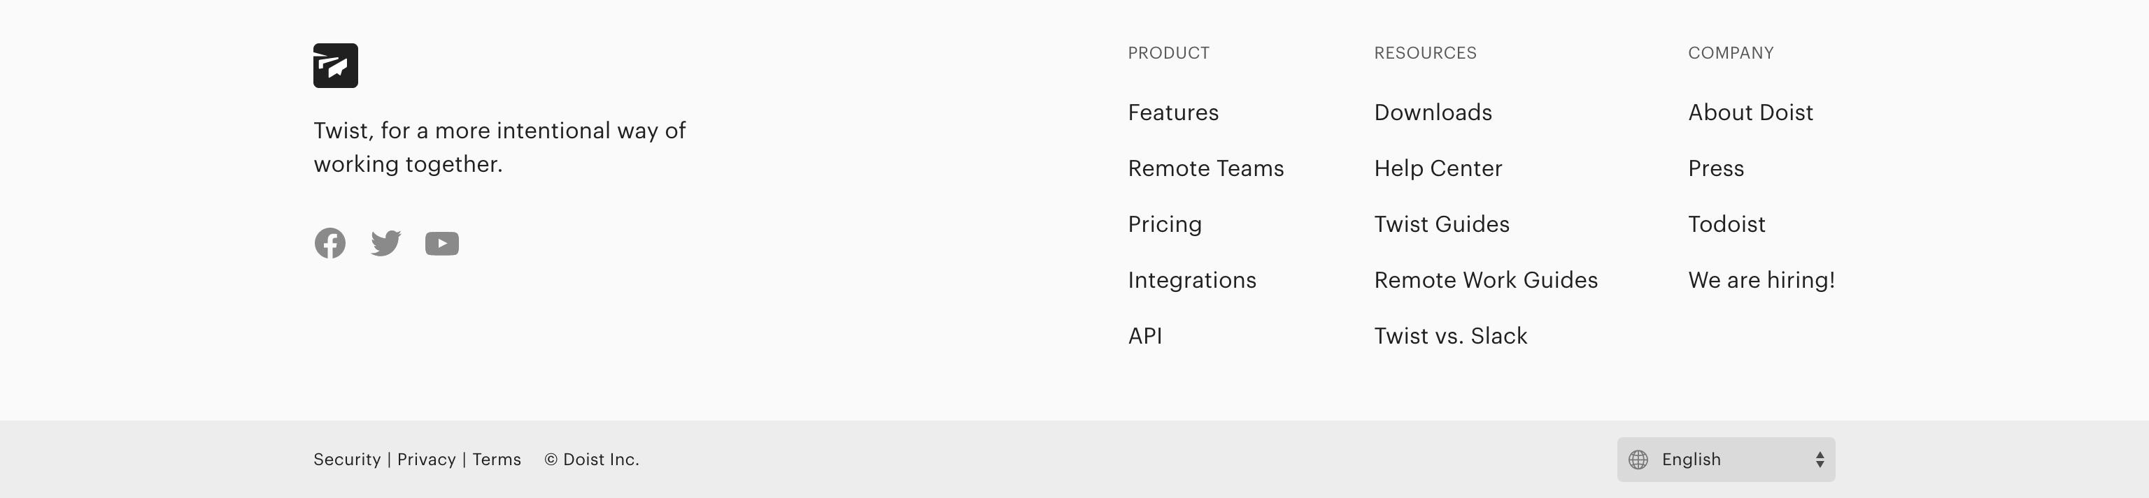Click the We are hiring! link
This screenshot has width=2149, height=498.
pos(1762,280)
